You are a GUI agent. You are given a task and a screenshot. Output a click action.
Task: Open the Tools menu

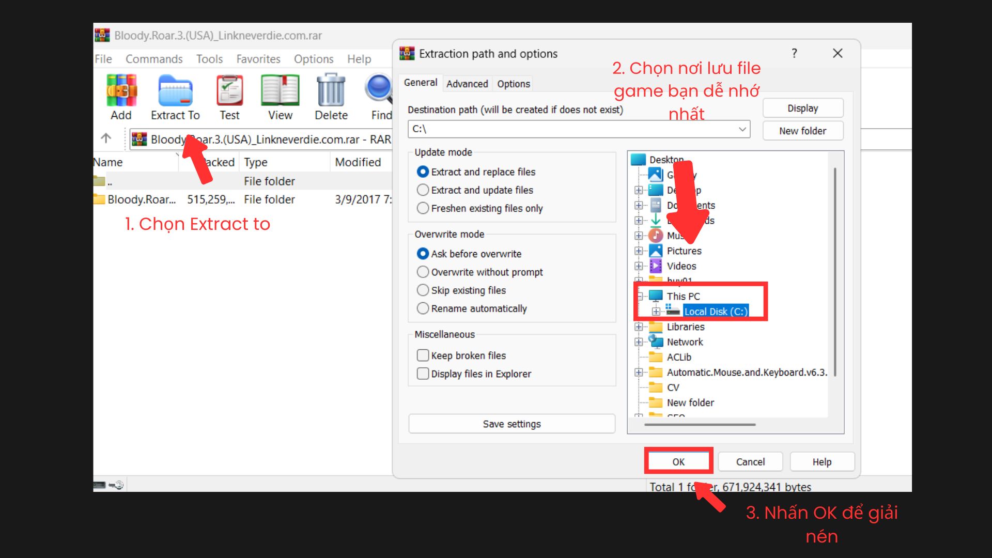pos(209,59)
